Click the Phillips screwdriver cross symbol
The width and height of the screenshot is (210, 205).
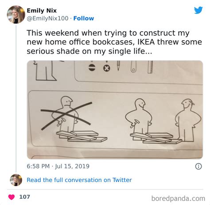(107, 68)
